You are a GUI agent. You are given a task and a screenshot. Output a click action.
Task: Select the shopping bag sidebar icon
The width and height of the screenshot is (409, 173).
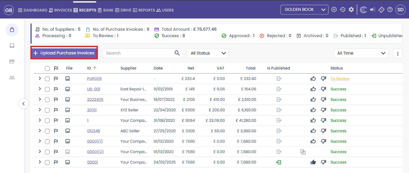click(x=12, y=30)
